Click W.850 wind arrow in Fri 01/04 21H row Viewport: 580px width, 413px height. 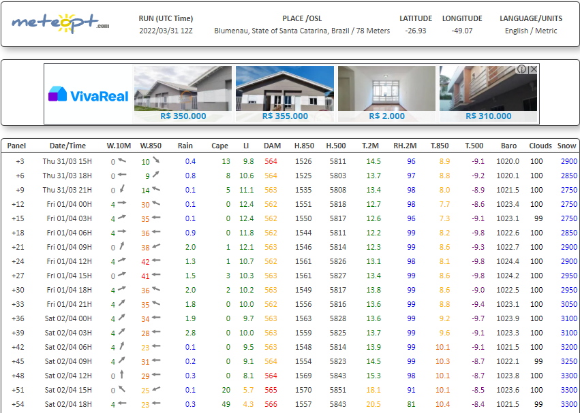(x=156, y=303)
